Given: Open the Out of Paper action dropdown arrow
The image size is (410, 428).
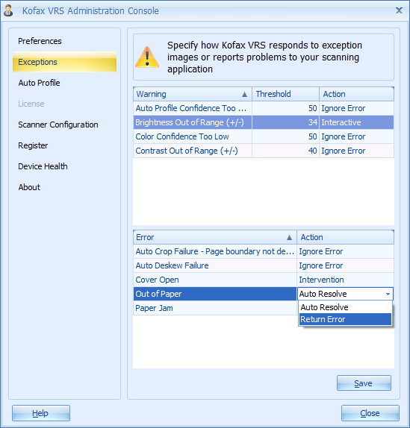Looking at the screenshot, I should 388,294.
